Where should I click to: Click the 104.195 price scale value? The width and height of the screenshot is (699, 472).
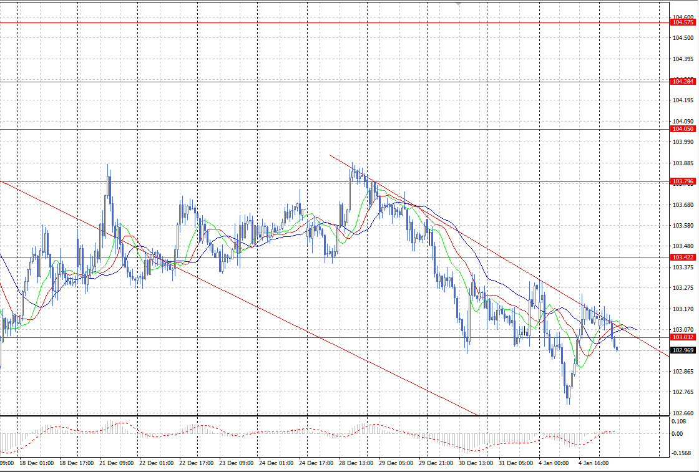click(x=683, y=100)
